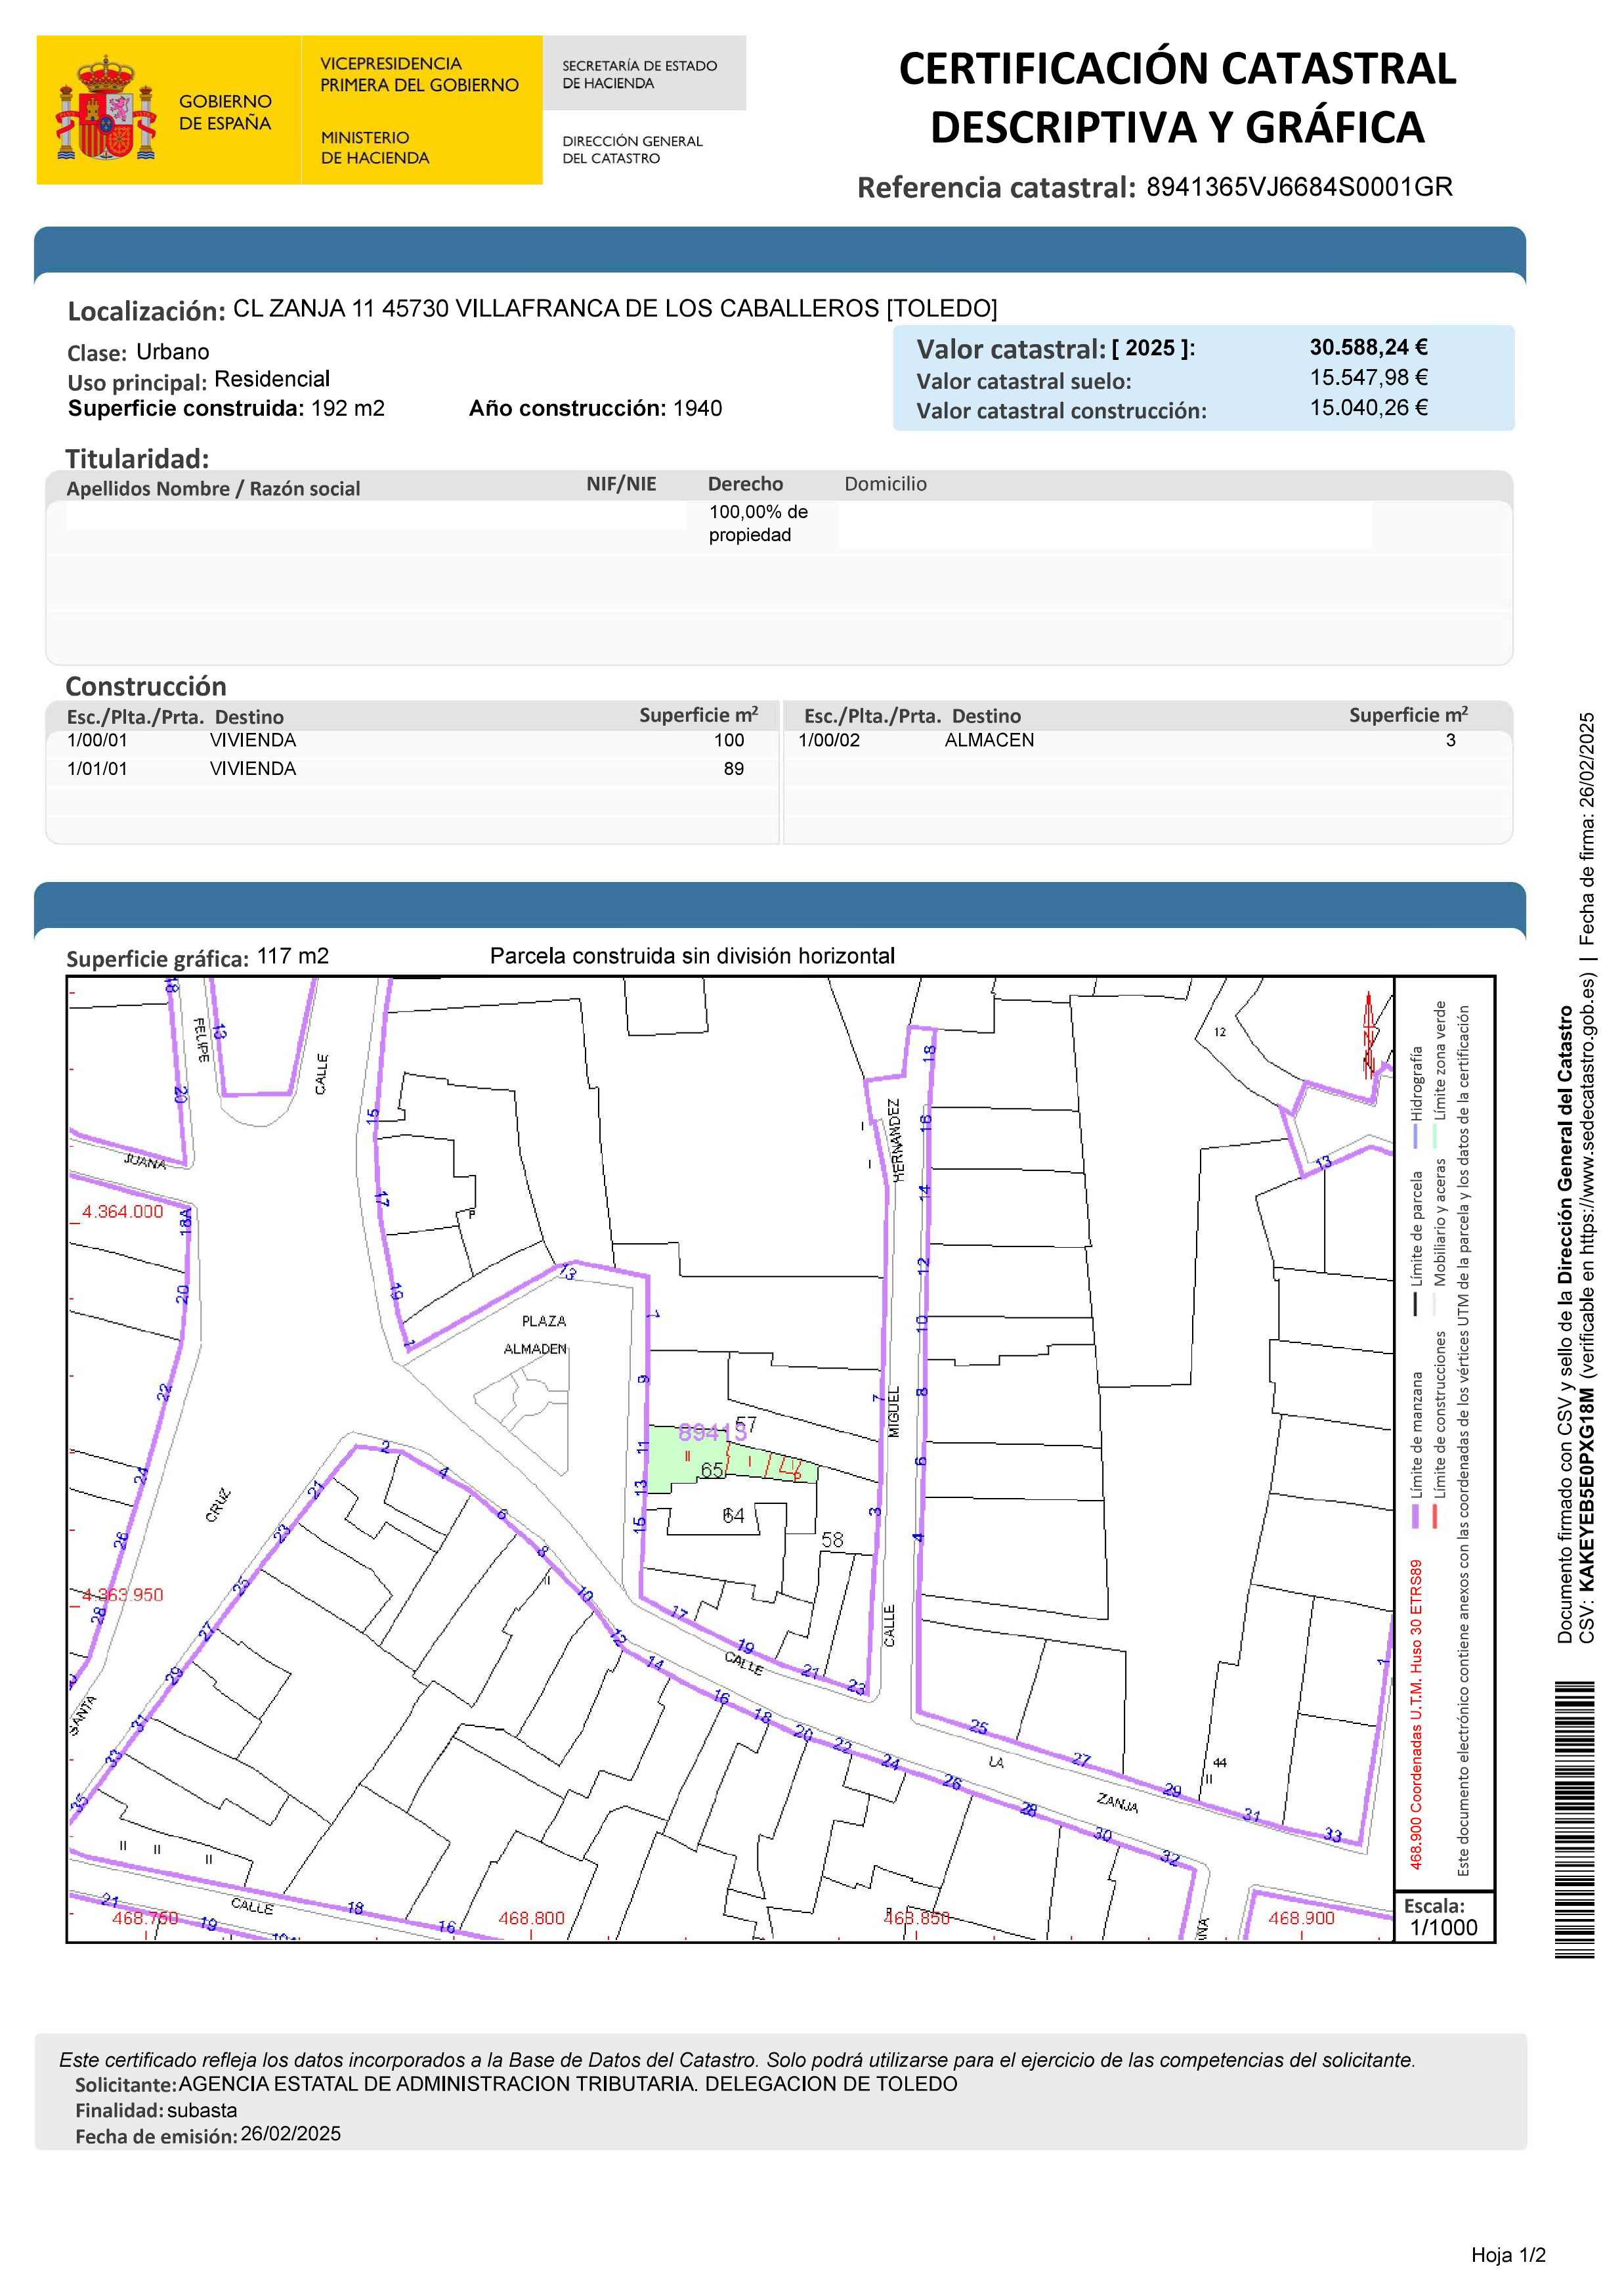This screenshot has width=1624, height=2294.
Task: Click the 'Titularidad' section heading
Action: (x=137, y=458)
